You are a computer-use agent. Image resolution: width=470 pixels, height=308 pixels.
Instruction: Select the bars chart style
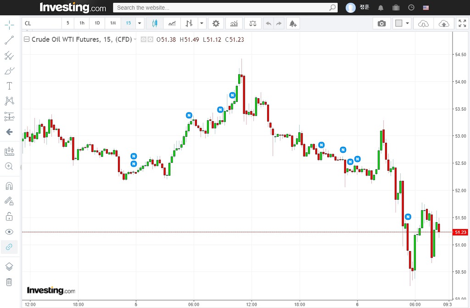pyautogui.click(x=189, y=23)
